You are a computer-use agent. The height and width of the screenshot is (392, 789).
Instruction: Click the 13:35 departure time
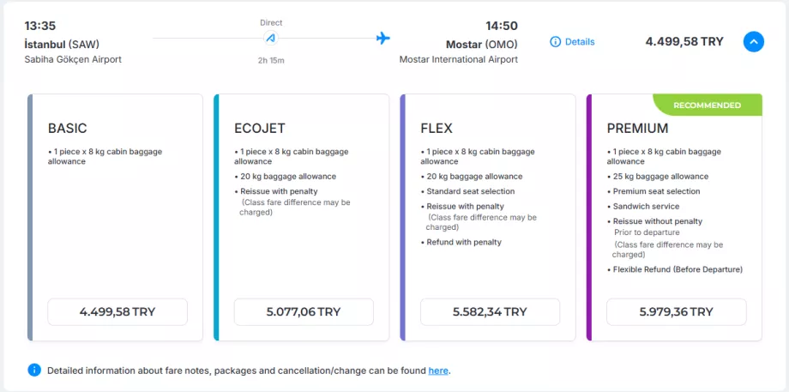pos(40,26)
